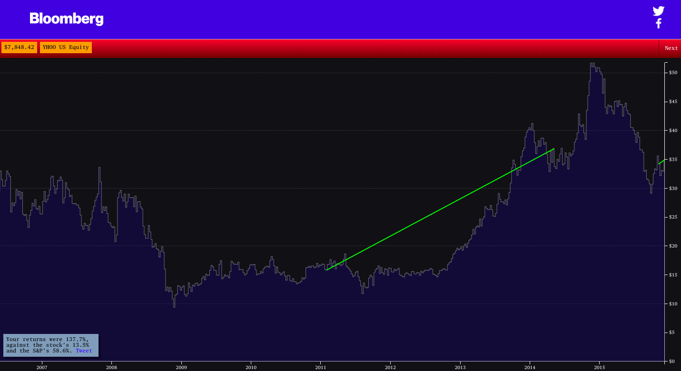Click the 2013 year label on axis

(460, 367)
